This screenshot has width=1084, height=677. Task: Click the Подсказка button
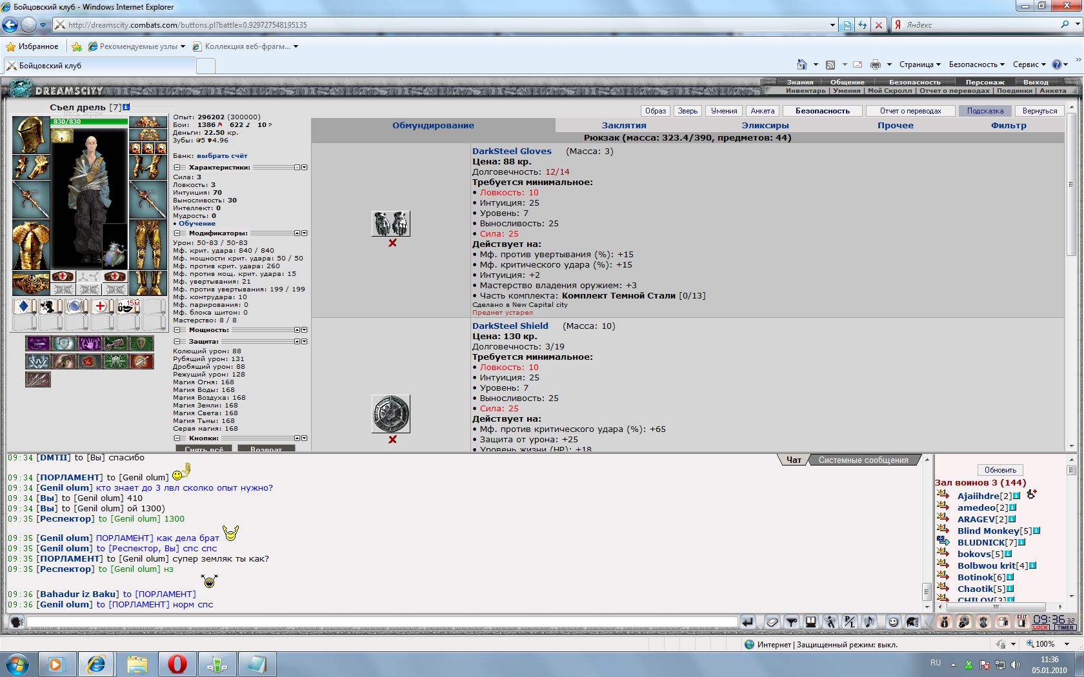[985, 111]
